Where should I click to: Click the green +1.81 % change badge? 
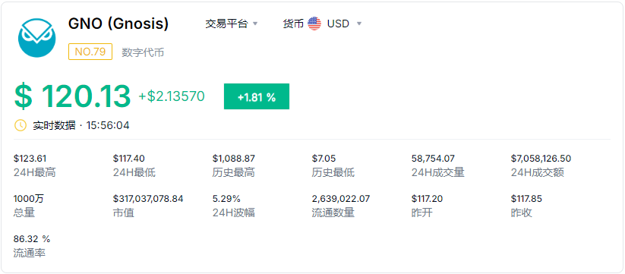point(256,96)
